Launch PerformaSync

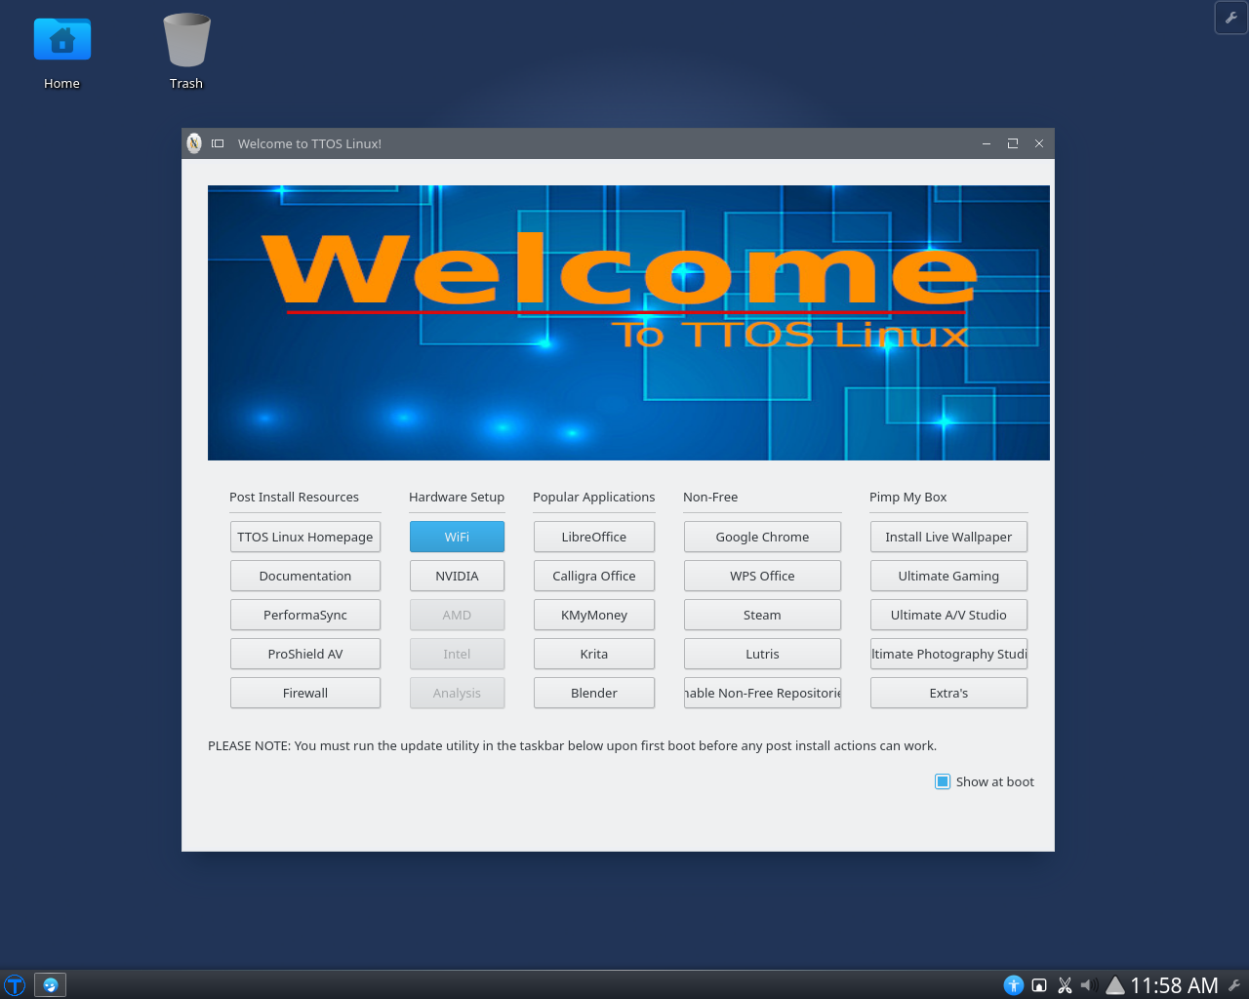point(305,615)
